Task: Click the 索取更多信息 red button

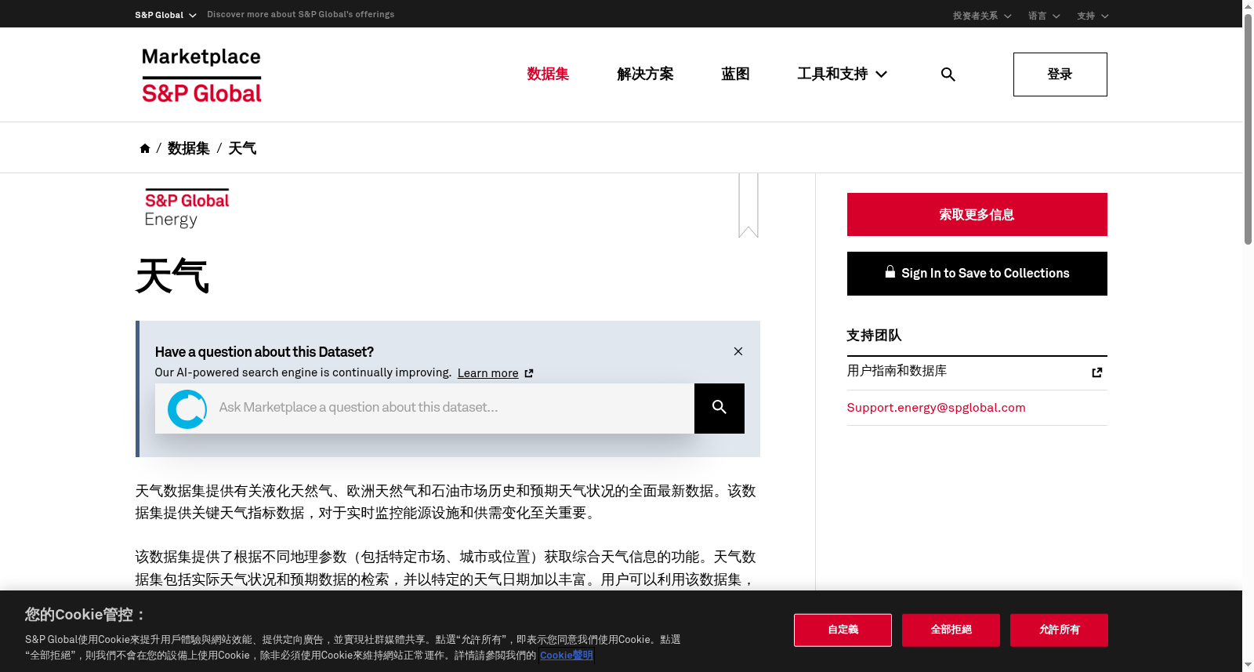Action: tap(977, 214)
